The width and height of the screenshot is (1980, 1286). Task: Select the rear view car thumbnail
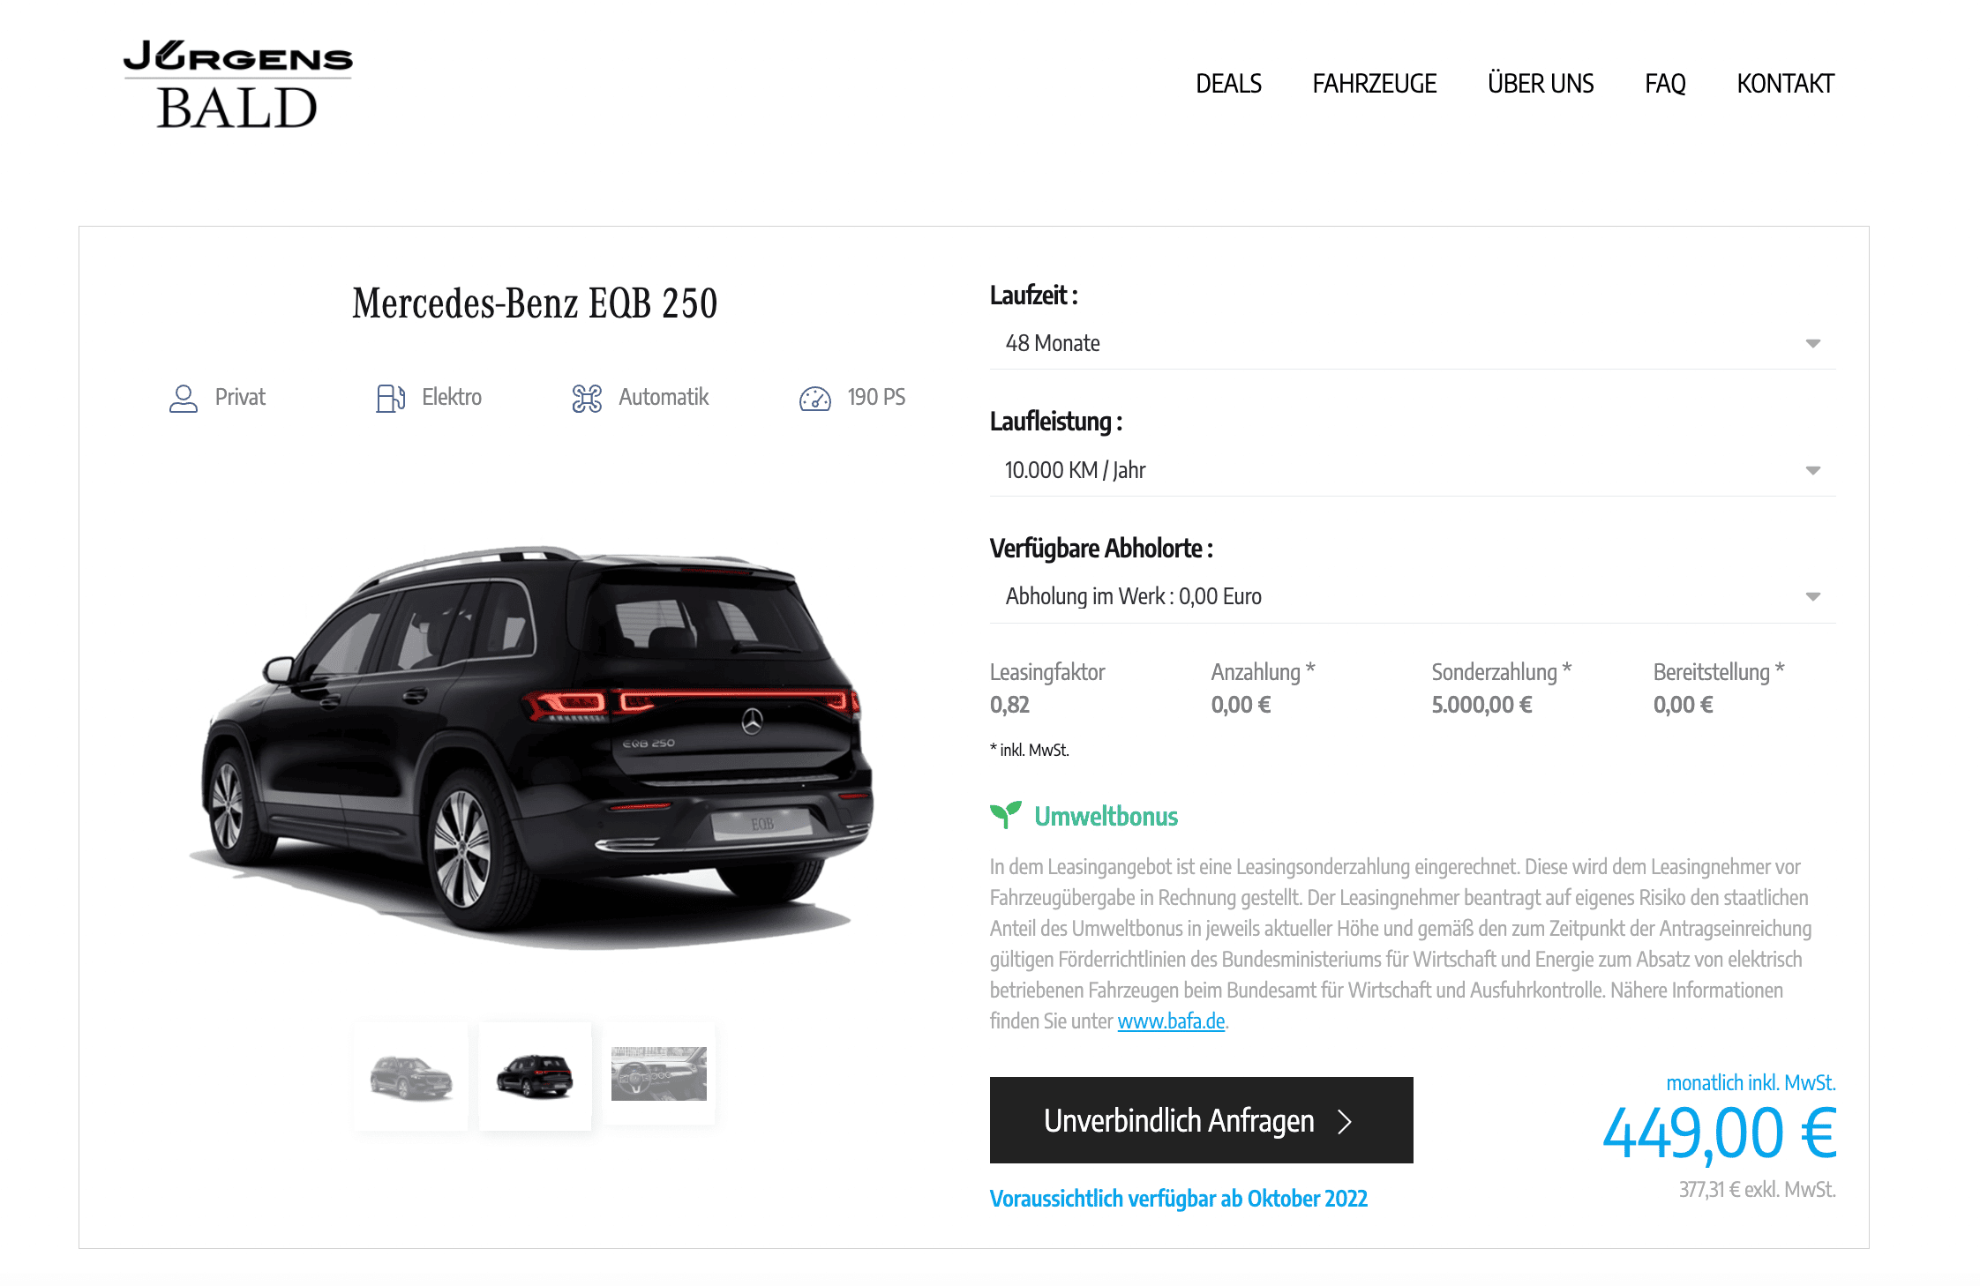(x=535, y=1076)
